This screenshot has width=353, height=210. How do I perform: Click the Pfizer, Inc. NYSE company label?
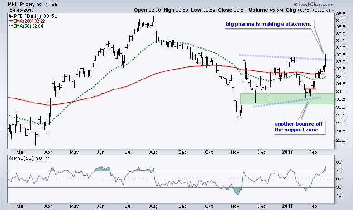click(39, 4)
